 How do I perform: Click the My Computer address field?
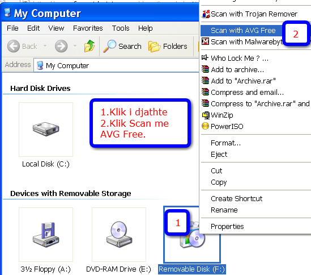pos(116,65)
